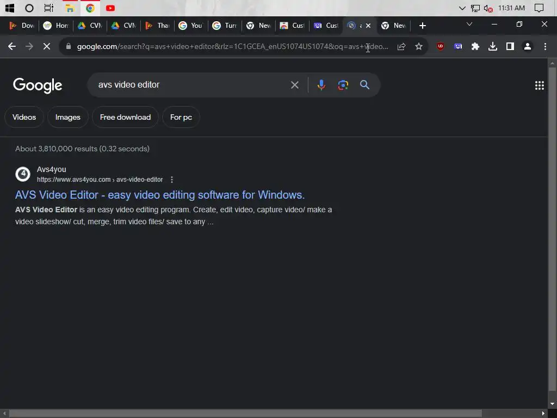Switch to the last New tab
Image resolution: width=557 pixels, height=418 pixels.
pos(393,26)
